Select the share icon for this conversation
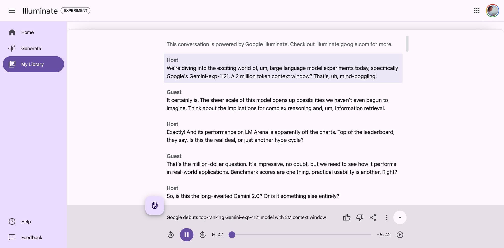The height and width of the screenshot is (248, 504). click(373, 217)
